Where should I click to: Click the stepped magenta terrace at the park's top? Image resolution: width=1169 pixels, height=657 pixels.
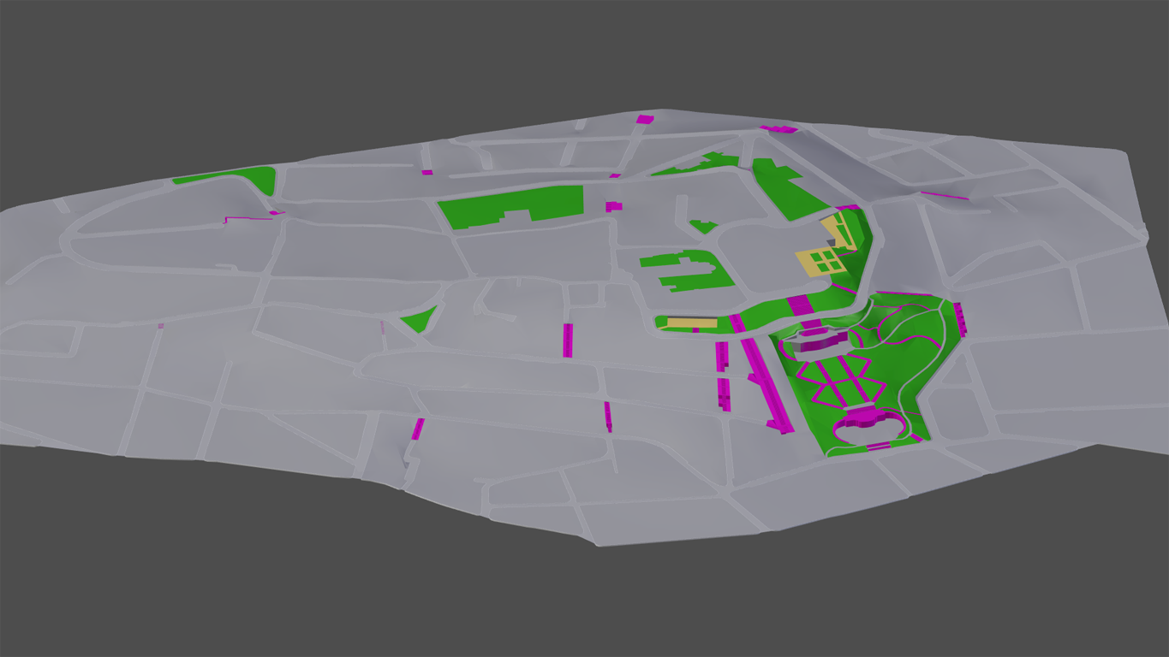pos(814,341)
